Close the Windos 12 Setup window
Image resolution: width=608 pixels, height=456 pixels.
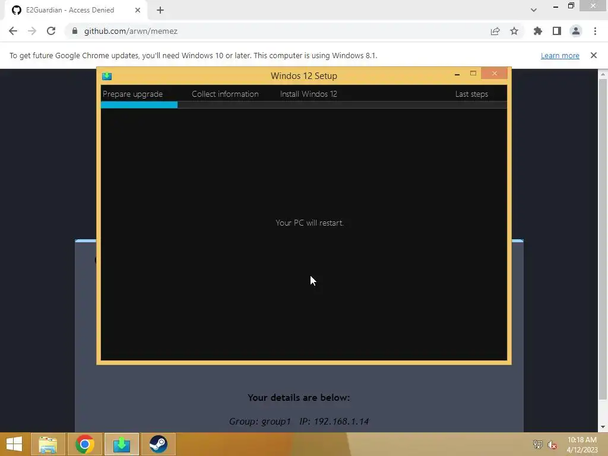495,73
